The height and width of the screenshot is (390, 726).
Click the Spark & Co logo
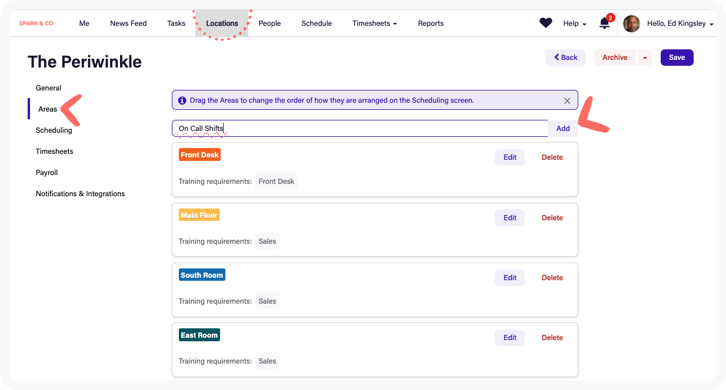click(36, 23)
